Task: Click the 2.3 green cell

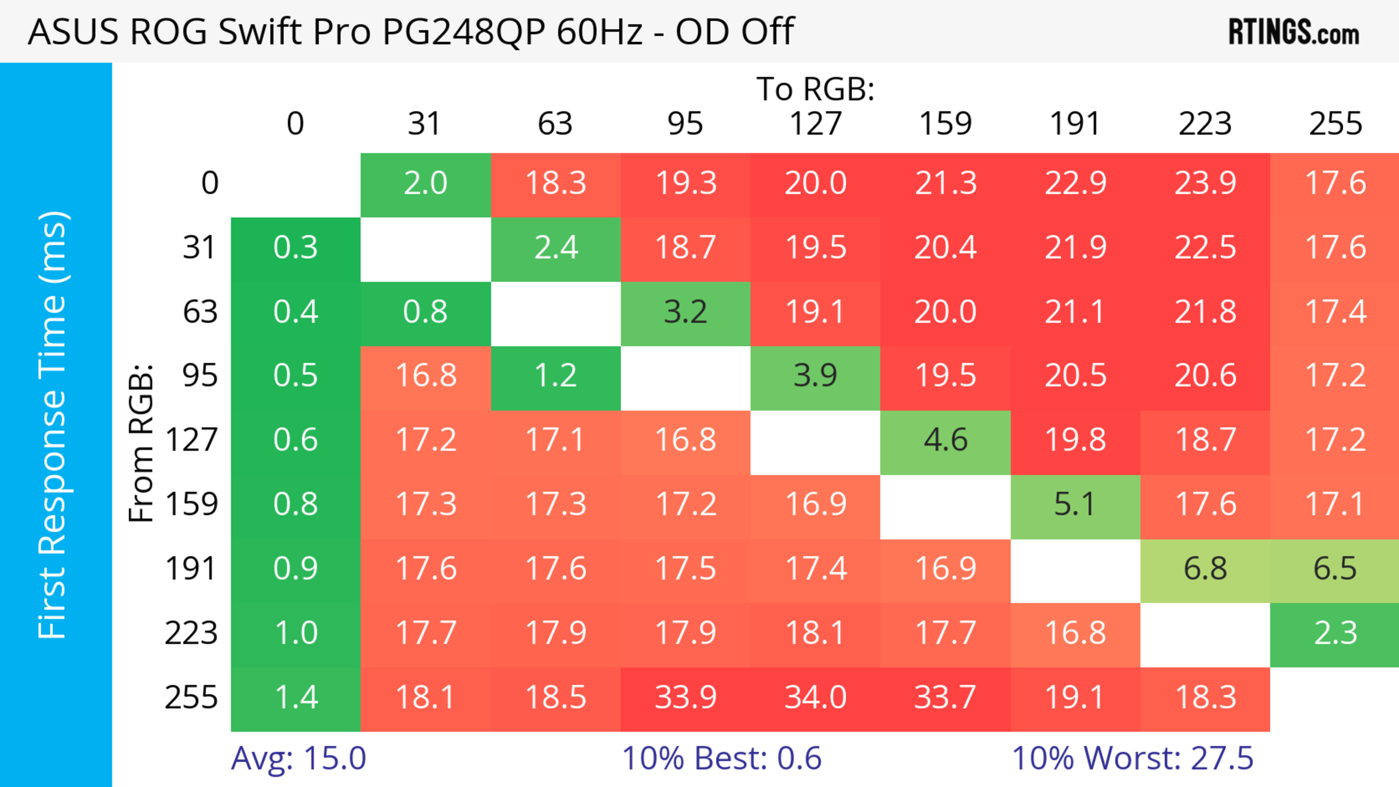Action: 1335,633
